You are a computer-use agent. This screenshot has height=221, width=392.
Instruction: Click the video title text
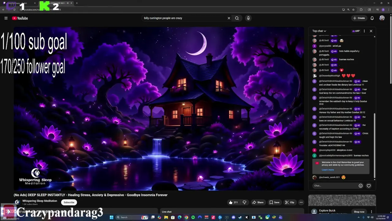point(90,195)
